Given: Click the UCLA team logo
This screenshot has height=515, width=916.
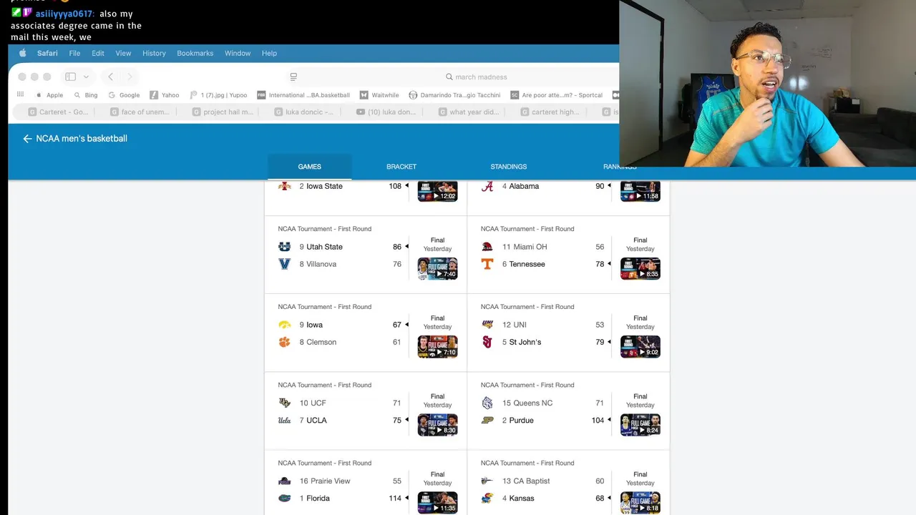Looking at the screenshot, I should point(284,420).
